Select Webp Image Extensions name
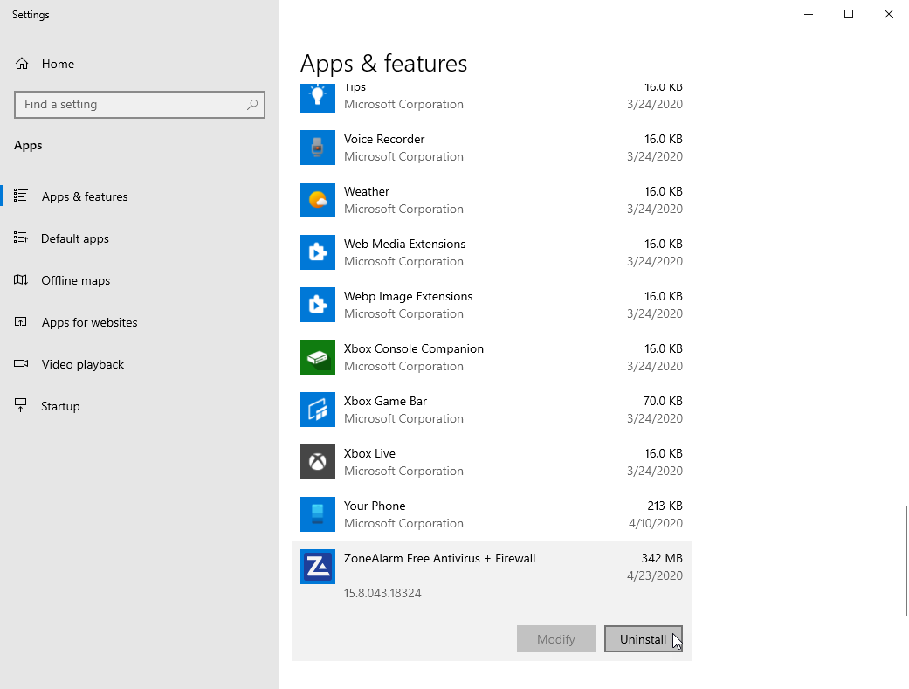Image resolution: width=909 pixels, height=689 pixels. (408, 296)
